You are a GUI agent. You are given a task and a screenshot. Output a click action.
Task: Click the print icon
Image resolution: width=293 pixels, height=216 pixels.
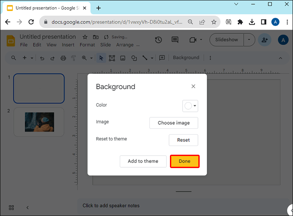pyautogui.click(x=63, y=58)
